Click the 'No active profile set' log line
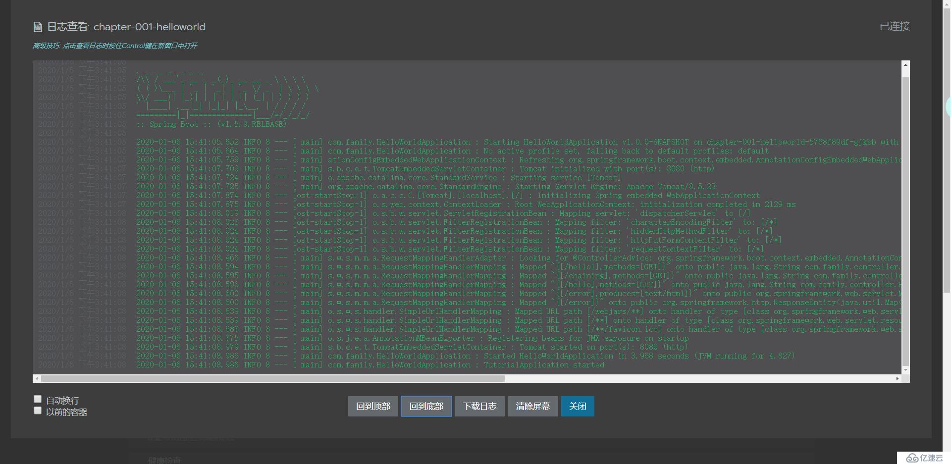Image resolution: width=951 pixels, height=464 pixels. tap(453, 151)
